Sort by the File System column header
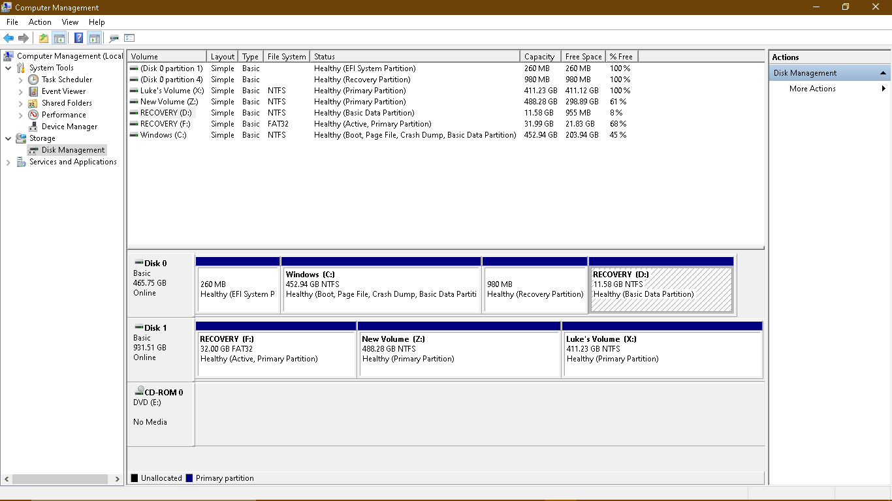This screenshot has height=501, width=892. (x=287, y=57)
